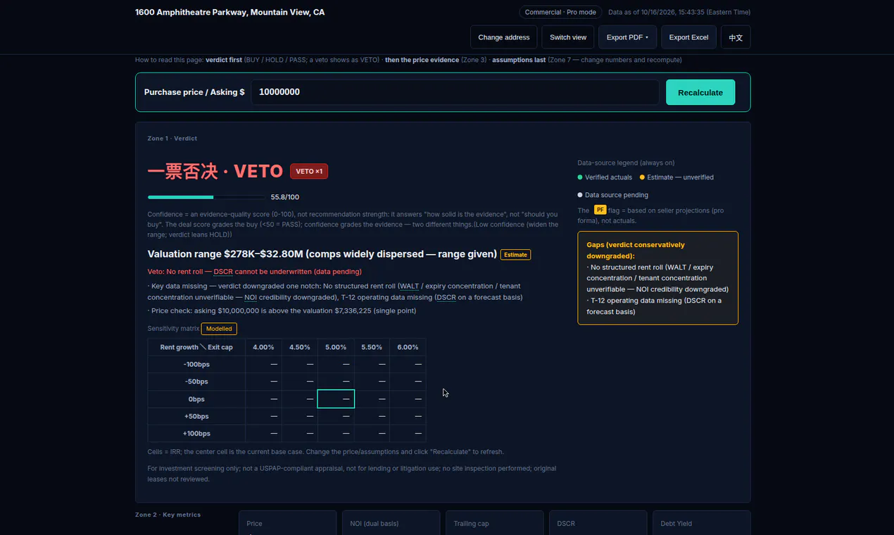Open the Trailing cap metric card
Screen dimensions: 894x535
[x=494, y=523]
